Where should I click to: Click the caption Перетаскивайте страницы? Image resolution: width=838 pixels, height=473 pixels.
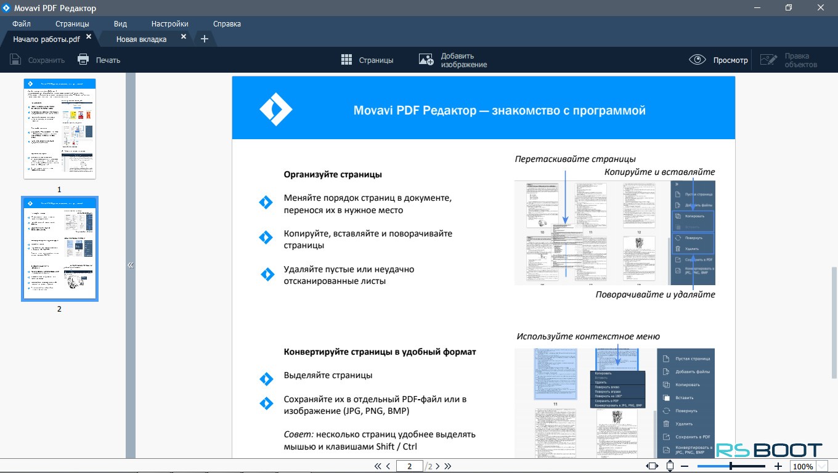tap(576, 159)
